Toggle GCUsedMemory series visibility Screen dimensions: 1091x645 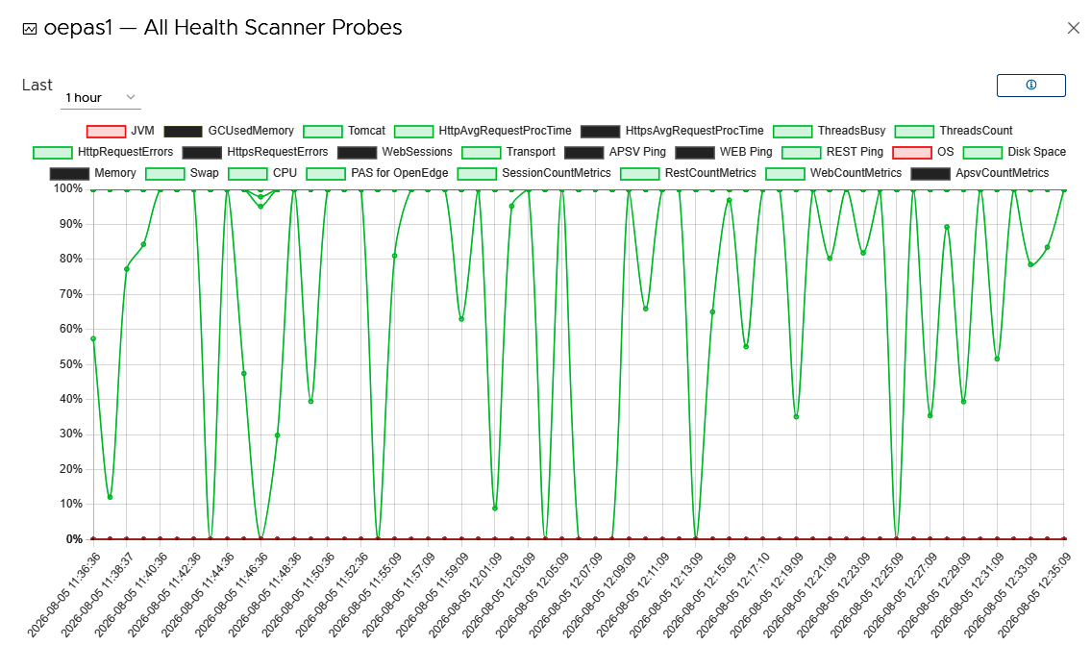pos(229,131)
